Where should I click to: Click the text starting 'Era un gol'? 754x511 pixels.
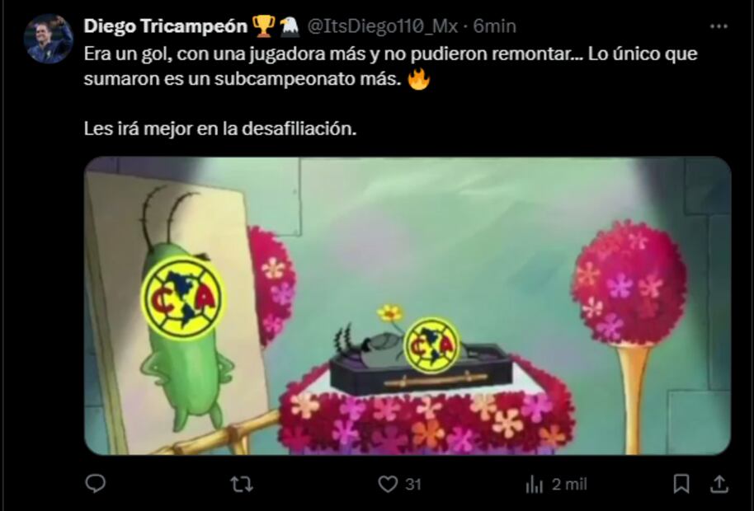coord(390,66)
